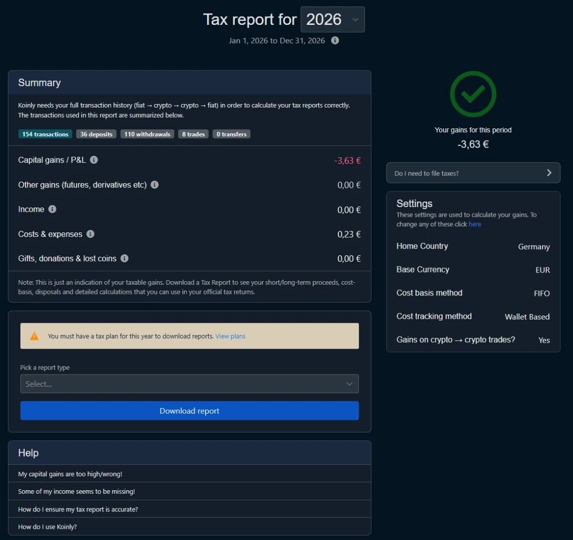Image resolution: width=573 pixels, height=540 pixels.
Task: Select the 110 withdrawals badge
Action: (x=147, y=134)
